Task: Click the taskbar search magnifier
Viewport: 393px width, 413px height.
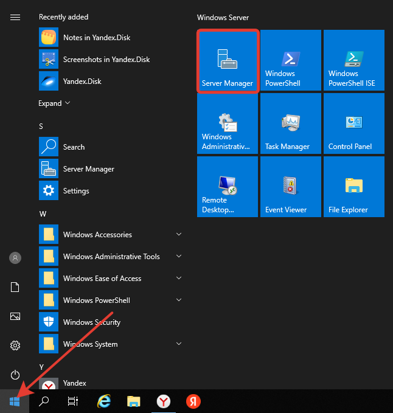Action: (x=44, y=401)
